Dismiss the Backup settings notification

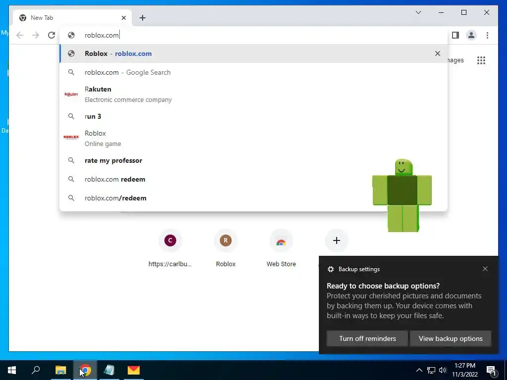pyautogui.click(x=485, y=269)
